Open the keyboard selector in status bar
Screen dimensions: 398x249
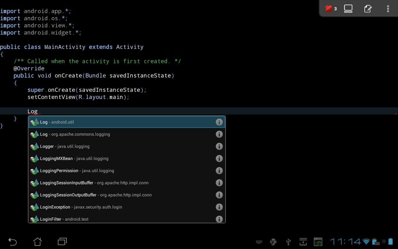pyautogui.click(x=259, y=242)
